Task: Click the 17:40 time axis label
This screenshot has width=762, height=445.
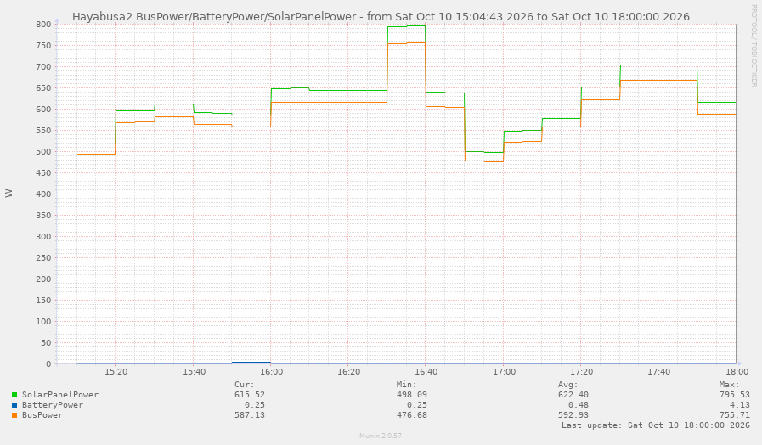Action: click(659, 372)
